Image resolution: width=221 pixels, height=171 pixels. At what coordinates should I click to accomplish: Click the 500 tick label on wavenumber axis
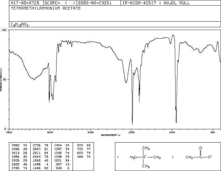pos(213,132)
